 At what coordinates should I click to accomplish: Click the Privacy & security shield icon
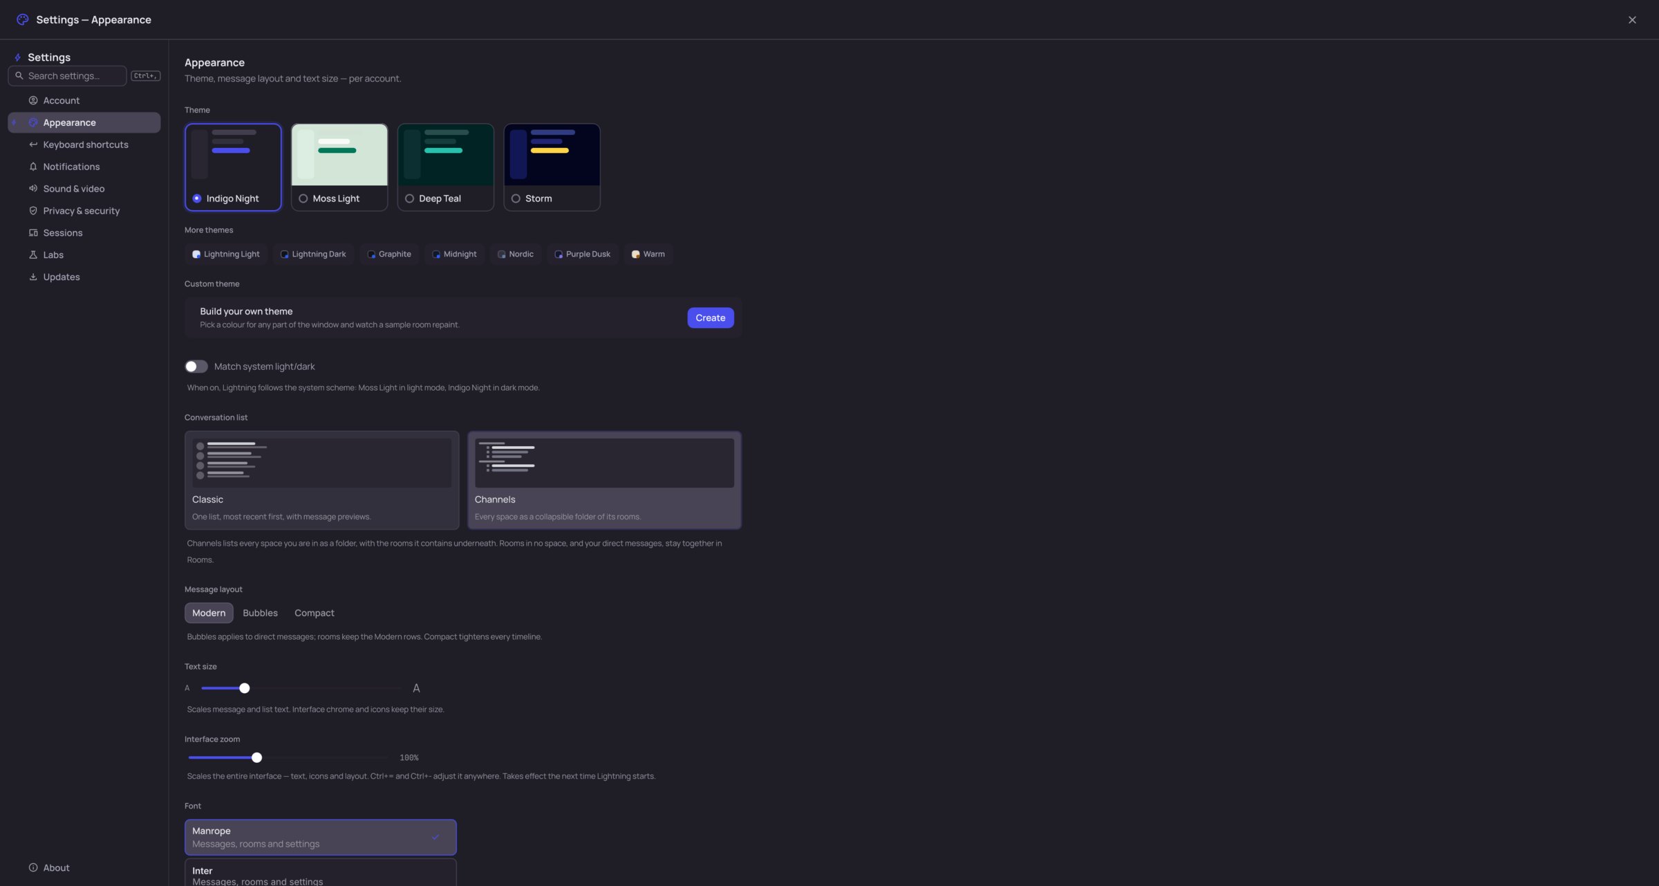click(x=33, y=211)
